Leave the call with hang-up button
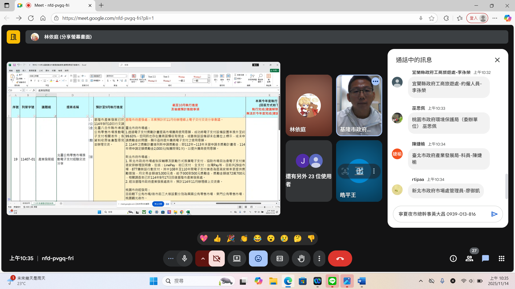This screenshot has height=289, width=515. (340, 258)
